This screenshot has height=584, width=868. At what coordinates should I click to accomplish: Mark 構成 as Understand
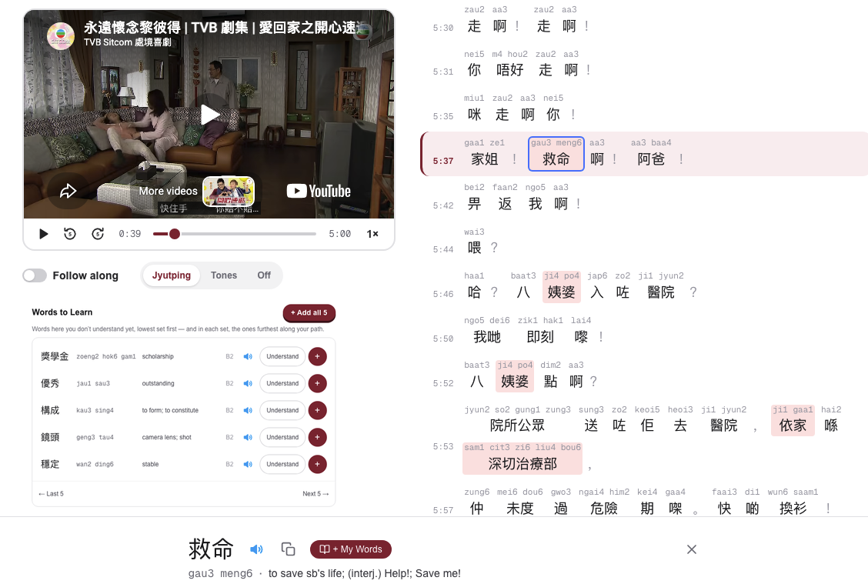pyautogui.click(x=282, y=410)
